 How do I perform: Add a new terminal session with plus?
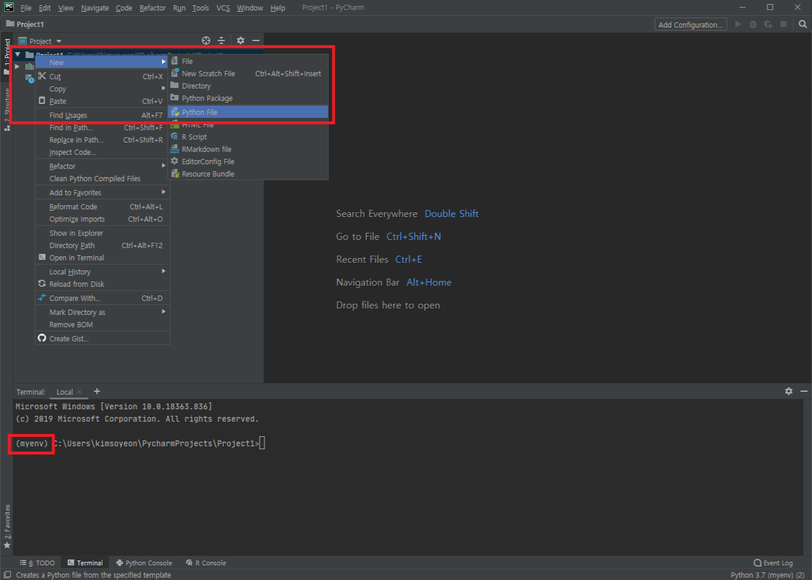(x=97, y=391)
